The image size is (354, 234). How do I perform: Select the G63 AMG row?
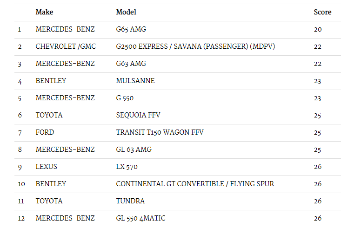[x=178, y=64]
